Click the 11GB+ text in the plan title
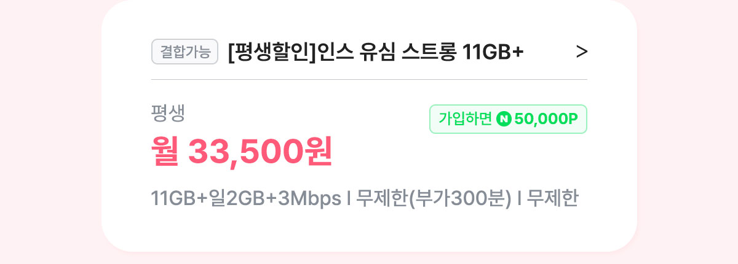Viewport: 738px width, 264px height. [x=493, y=52]
